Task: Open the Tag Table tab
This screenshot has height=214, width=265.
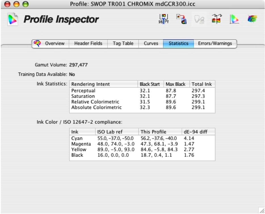Action: [123, 44]
